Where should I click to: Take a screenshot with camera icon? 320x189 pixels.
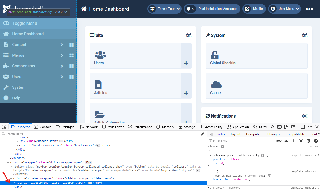(279, 127)
